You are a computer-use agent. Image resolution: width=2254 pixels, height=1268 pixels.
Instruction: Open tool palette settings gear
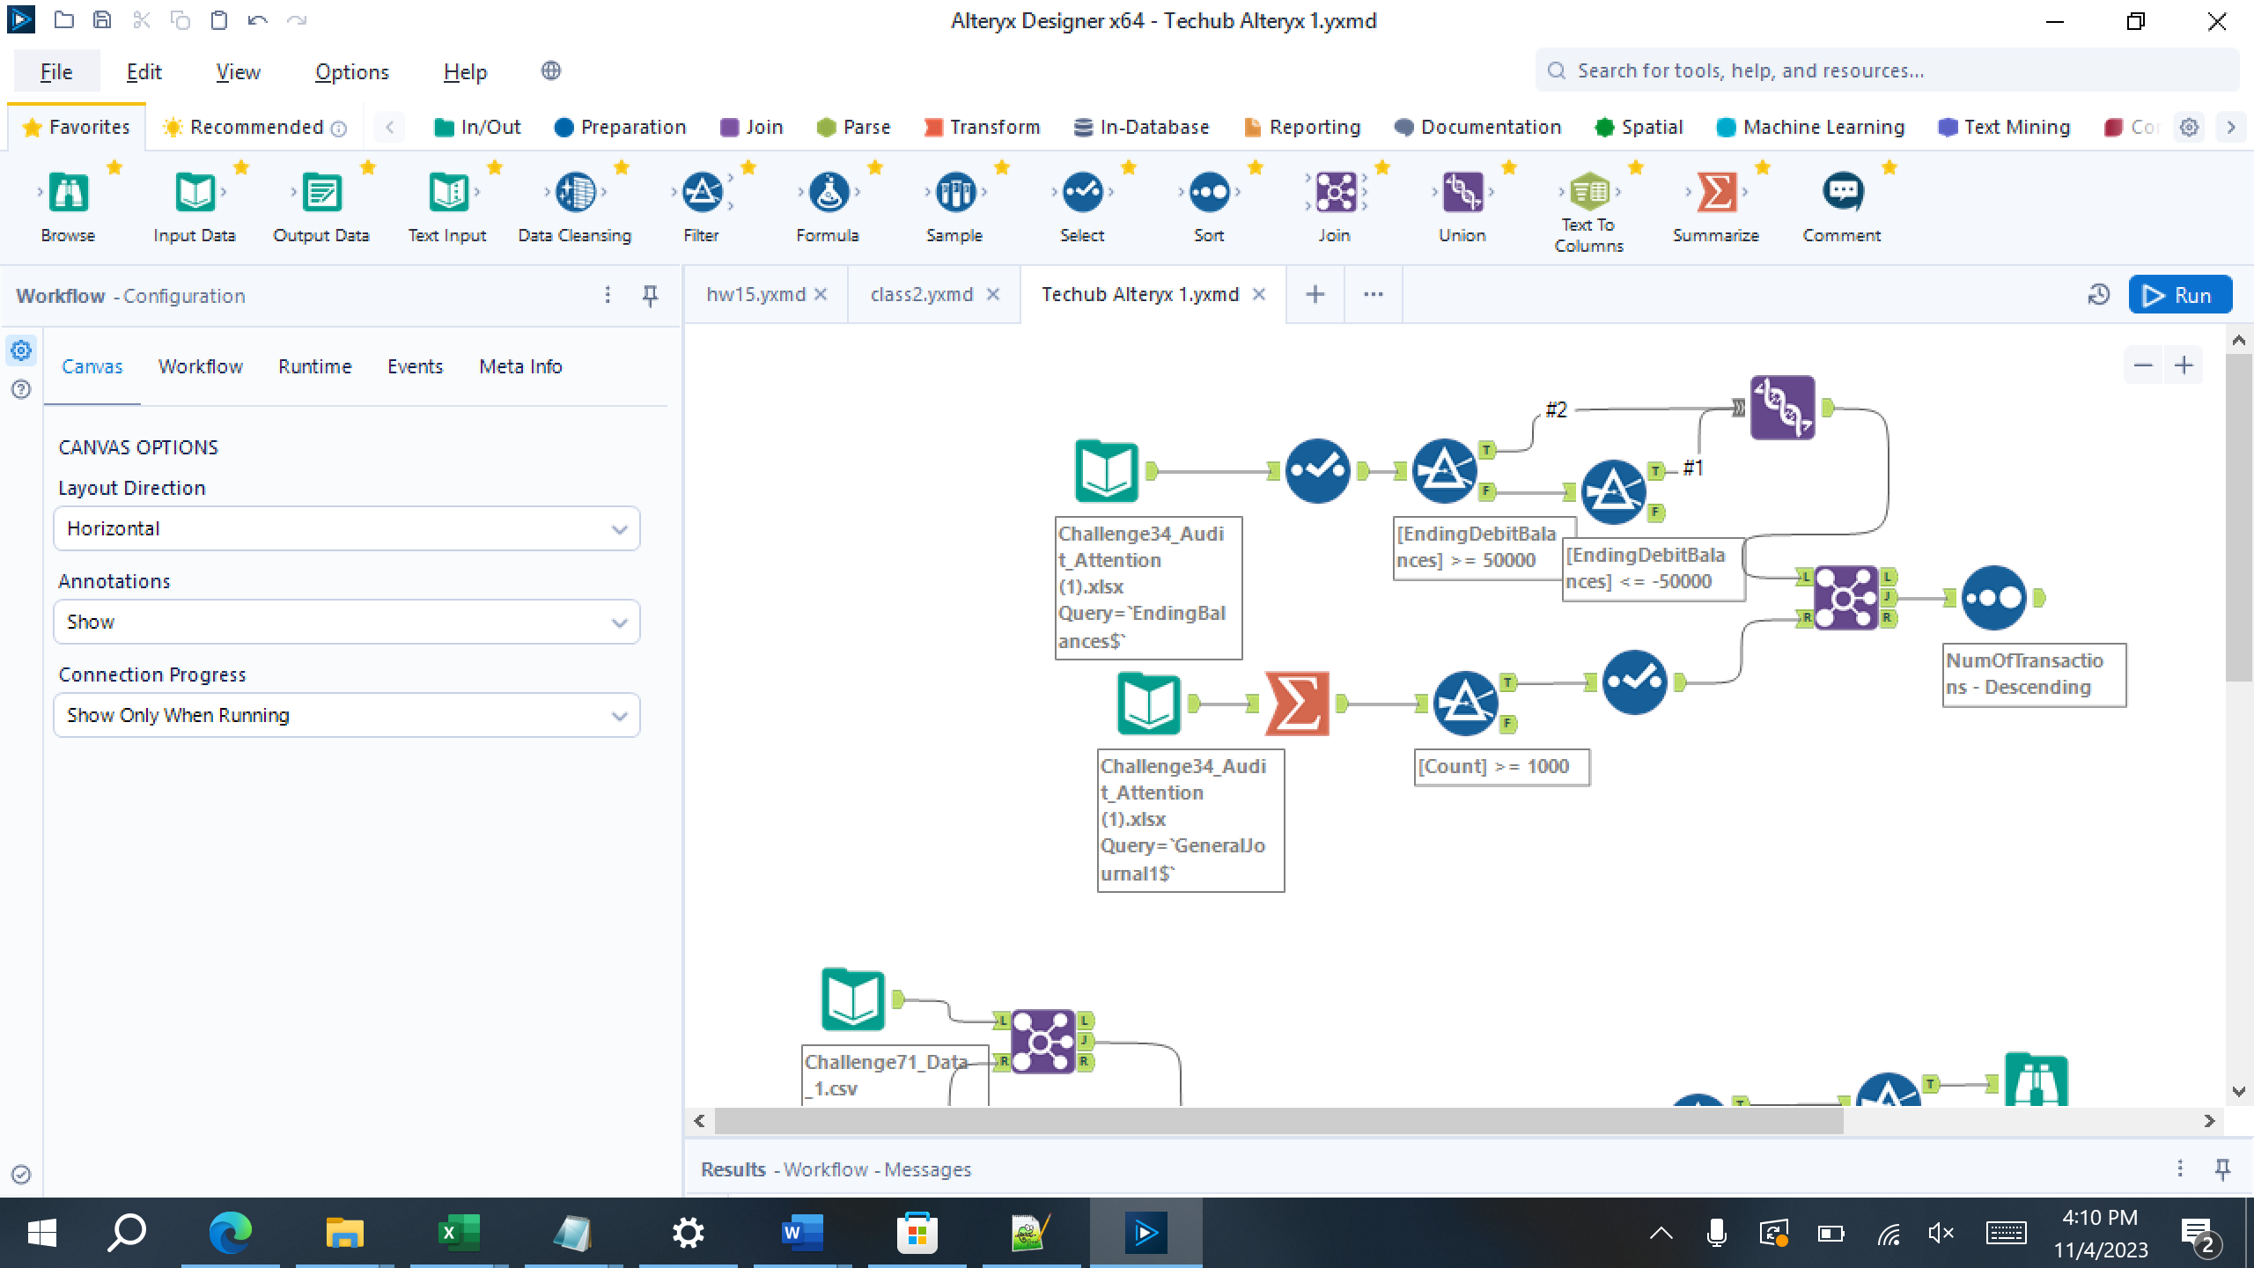[x=2189, y=127]
